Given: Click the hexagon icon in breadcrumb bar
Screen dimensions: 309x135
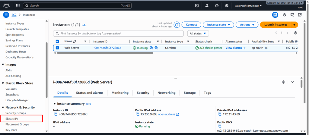Looking at the screenshot, I should 284,15.
